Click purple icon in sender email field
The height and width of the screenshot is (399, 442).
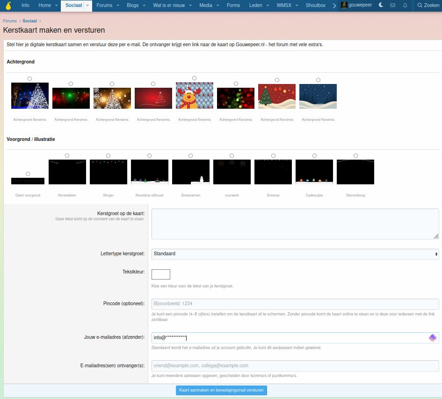pyautogui.click(x=433, y=338)
